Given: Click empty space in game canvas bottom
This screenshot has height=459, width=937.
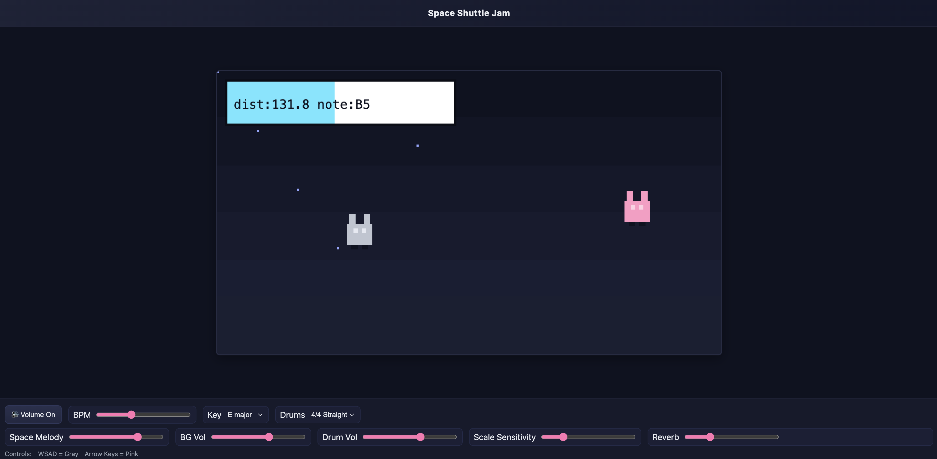Looking at the screenshot, I should 468,320.
